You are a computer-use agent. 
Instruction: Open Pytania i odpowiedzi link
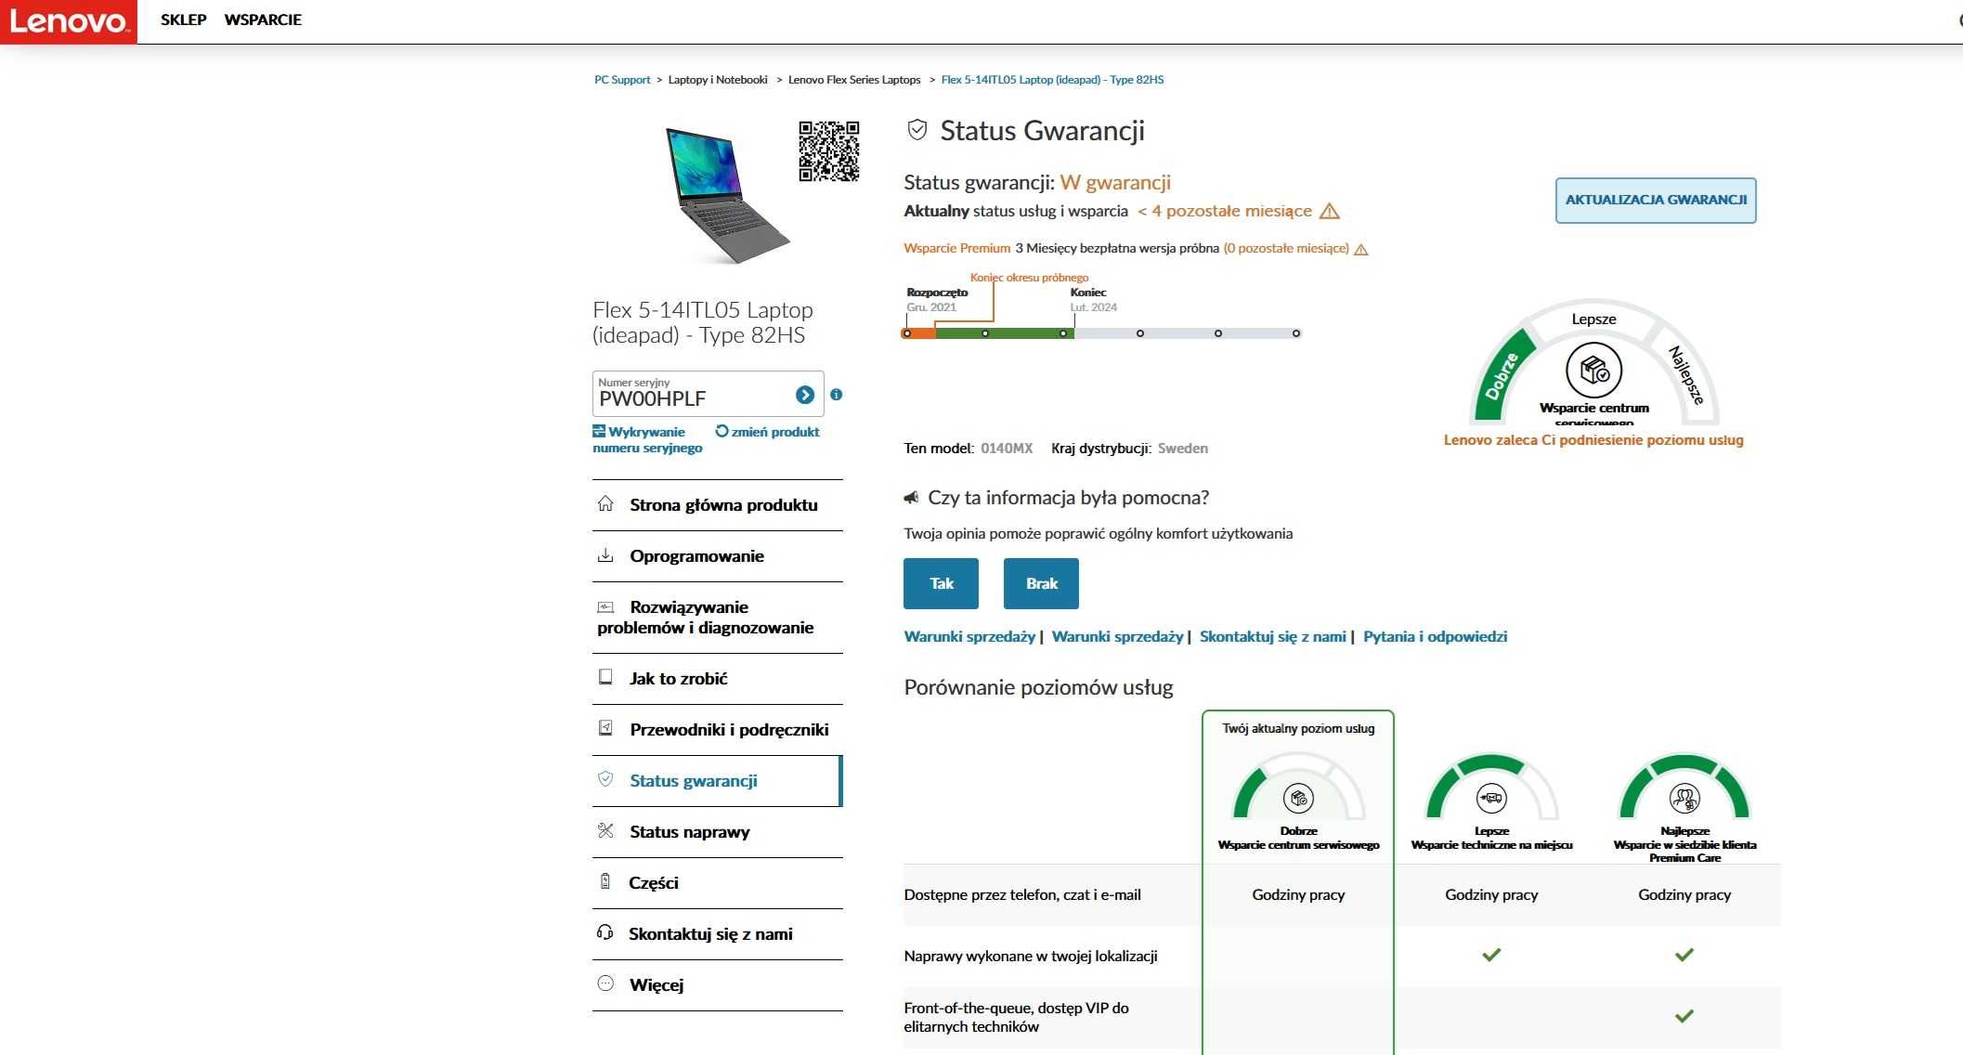click(x=1435, y=636)
